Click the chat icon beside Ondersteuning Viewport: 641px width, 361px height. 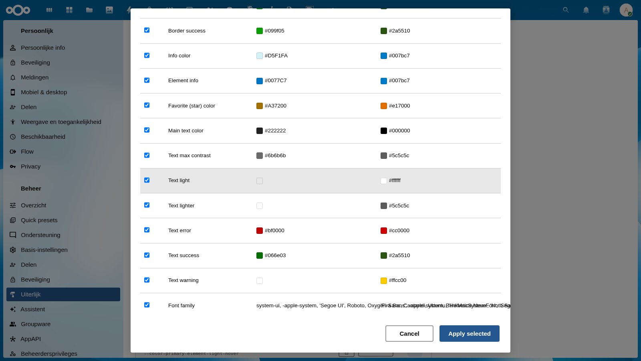(13, 235)
